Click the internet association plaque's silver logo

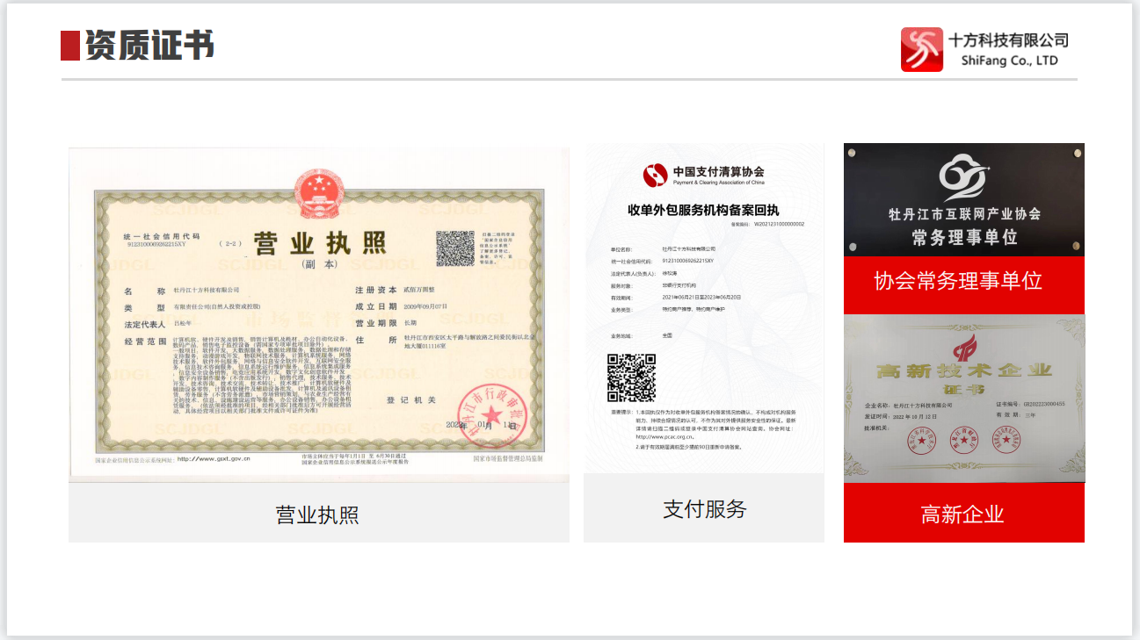click(963, 177)
